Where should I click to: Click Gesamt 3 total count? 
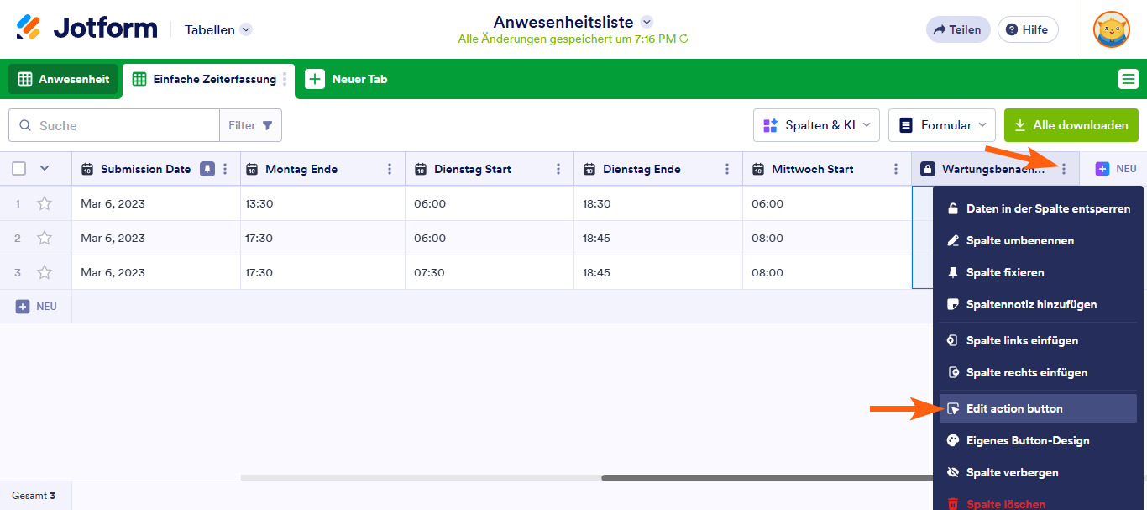[34, 496]
